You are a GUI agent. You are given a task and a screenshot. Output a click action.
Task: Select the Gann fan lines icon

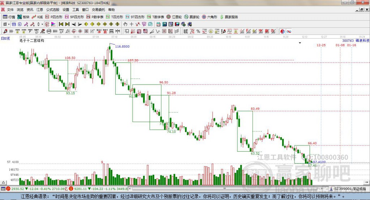click(x=133, y=31)
